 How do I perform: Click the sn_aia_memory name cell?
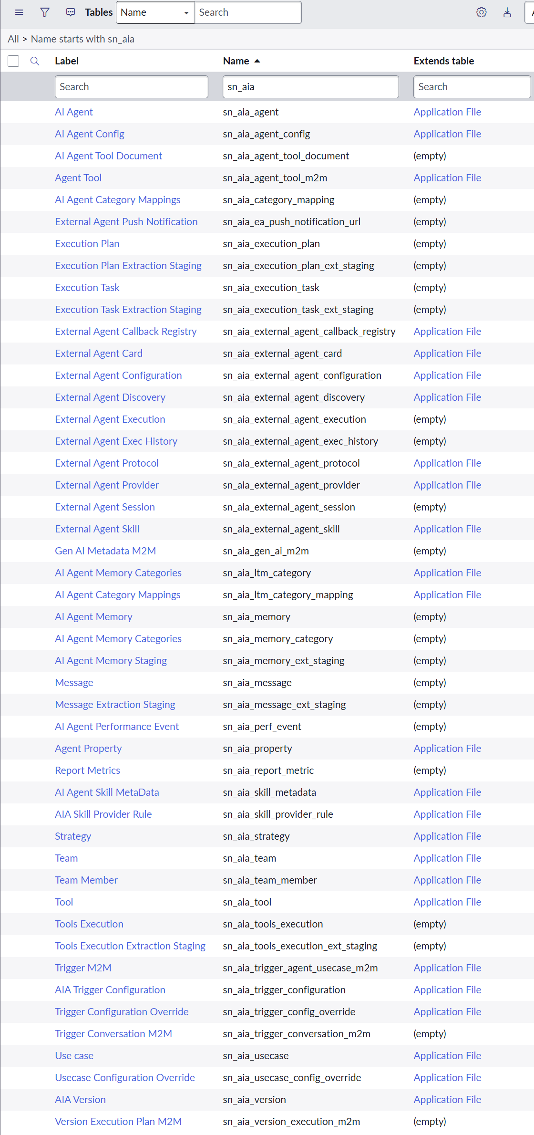click(x=257, y=617)
